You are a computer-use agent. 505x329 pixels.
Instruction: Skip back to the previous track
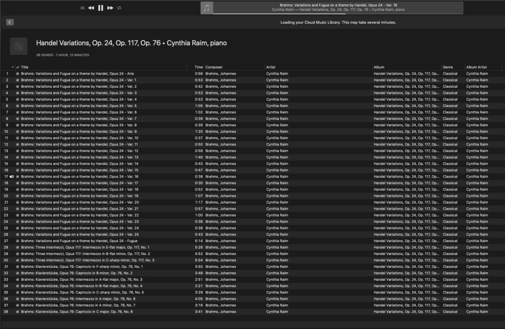[91, 8]
